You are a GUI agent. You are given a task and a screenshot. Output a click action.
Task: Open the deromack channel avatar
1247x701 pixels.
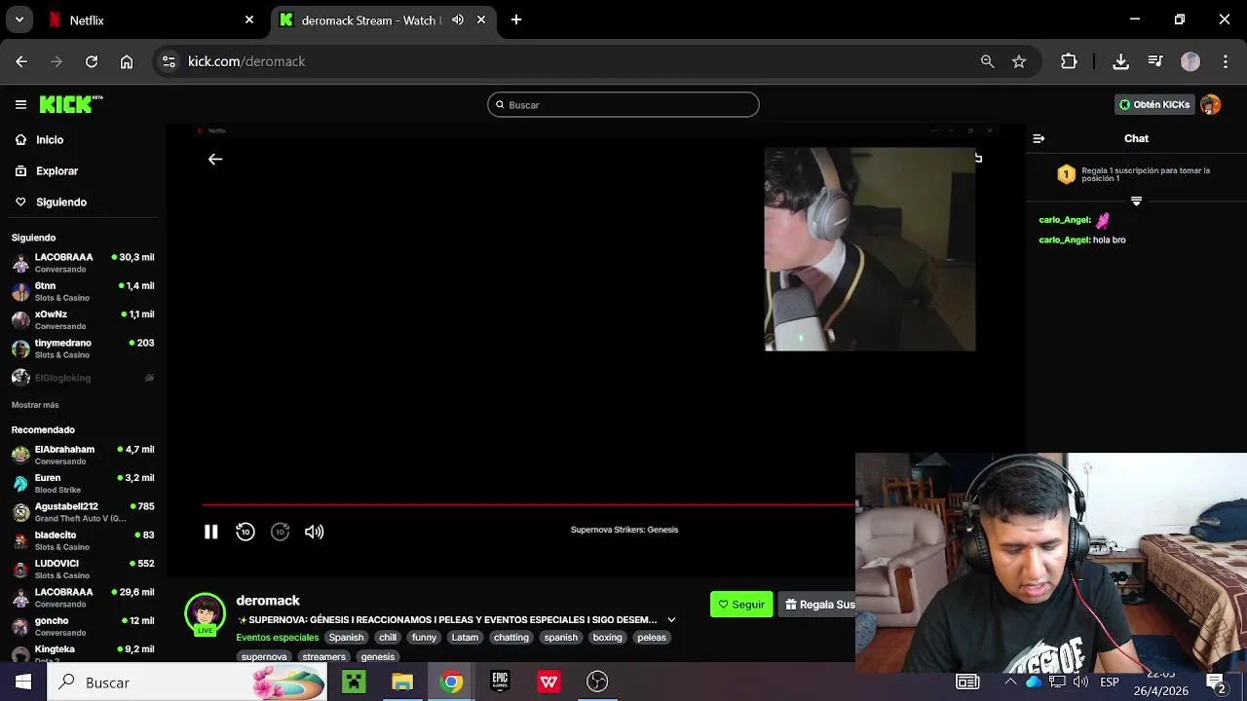coord(205,614)
